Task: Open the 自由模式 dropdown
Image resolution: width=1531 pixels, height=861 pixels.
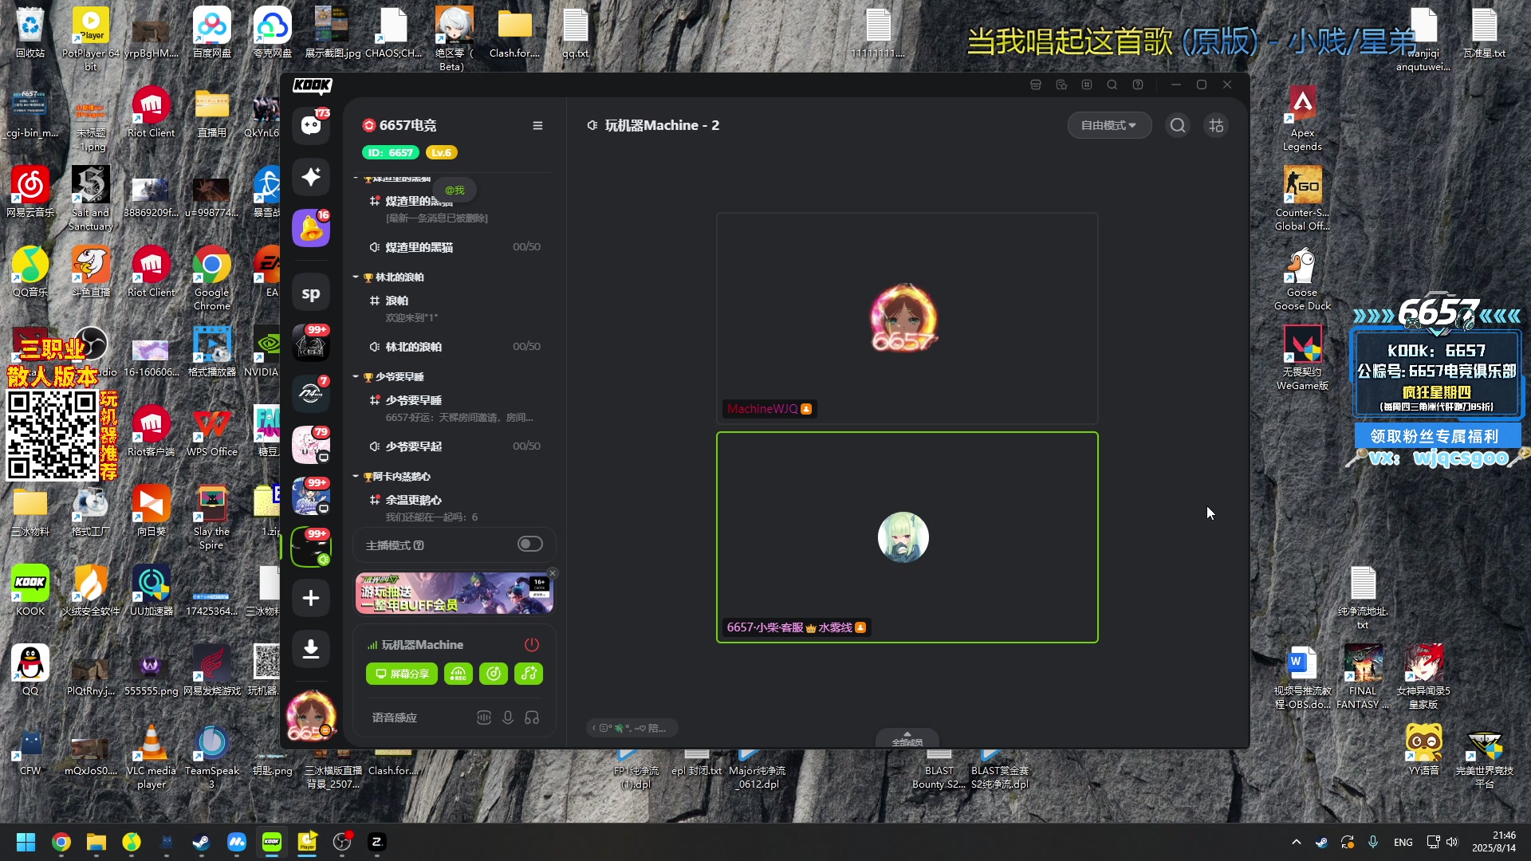Action: pyautogui.click(x=1109, y=125)
